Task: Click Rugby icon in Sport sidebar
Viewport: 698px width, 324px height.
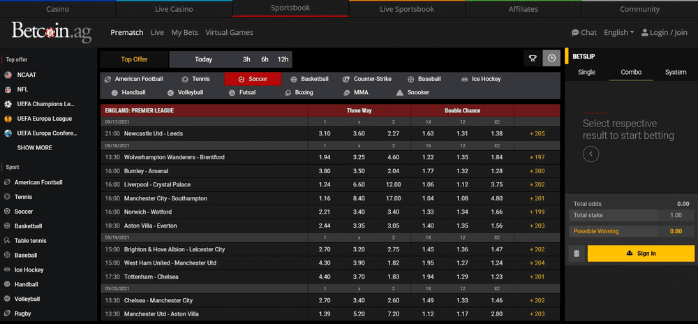Action: click(x=7, y=314)
